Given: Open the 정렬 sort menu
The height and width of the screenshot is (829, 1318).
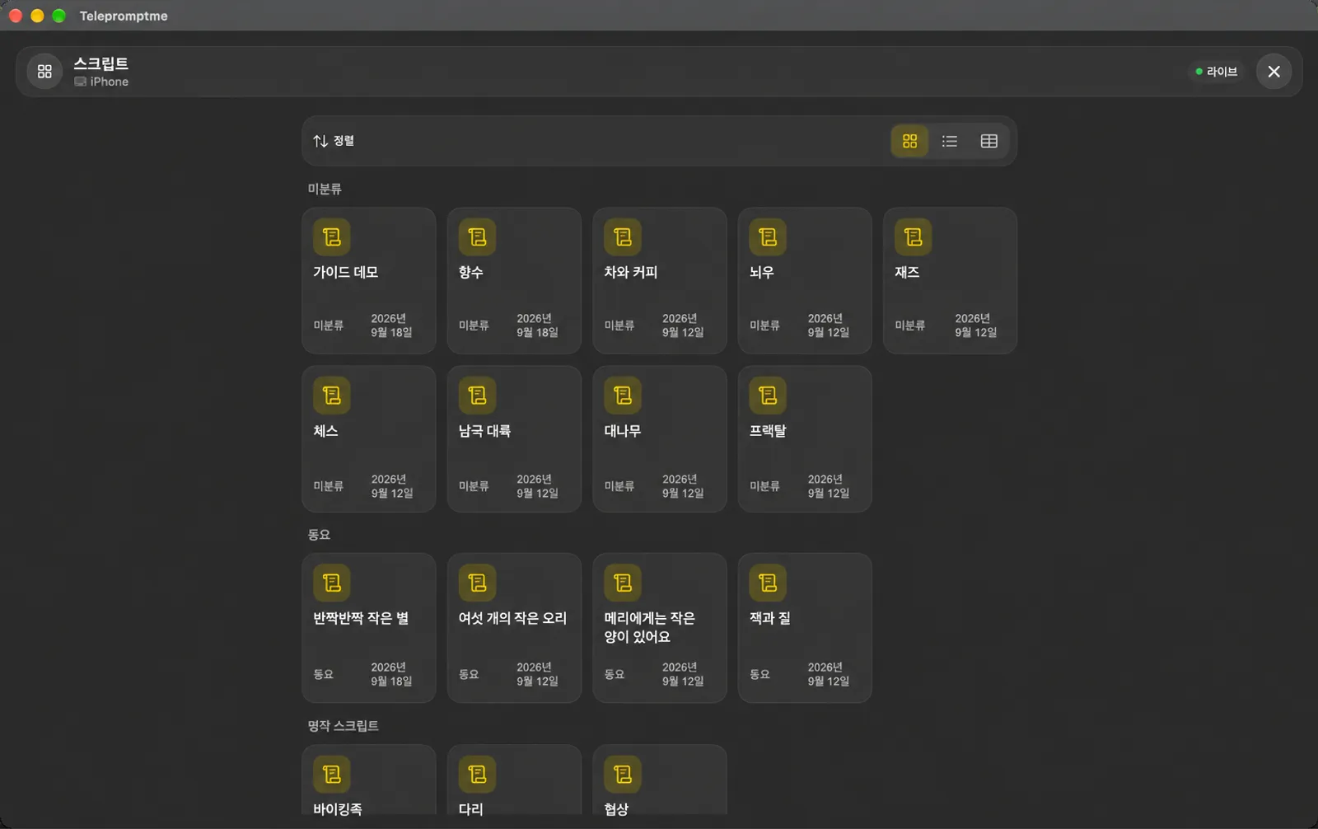Looking at the screenshot, I should (x=334, y=141).
